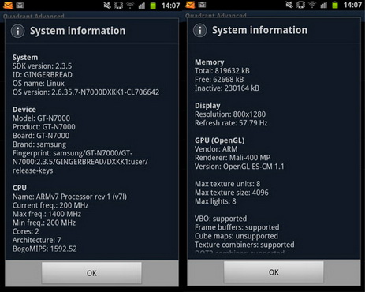Select the 'Free: 62668 kB' memory line
The image size is (365, 292).
219,80
